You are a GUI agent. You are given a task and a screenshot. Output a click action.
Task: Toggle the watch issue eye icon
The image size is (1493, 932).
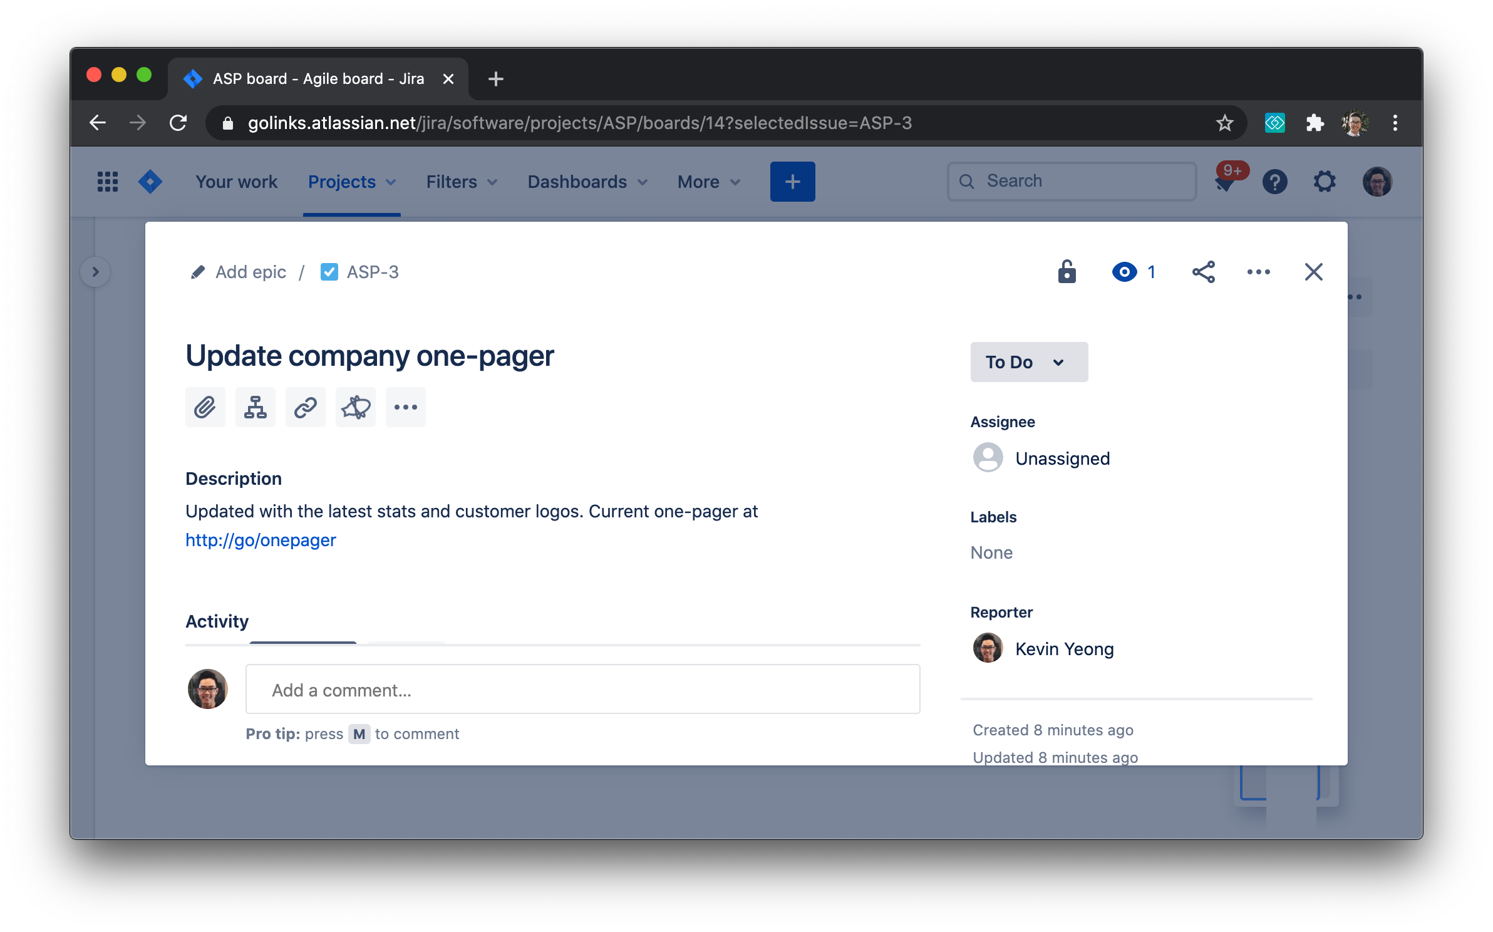coord(1125,272)
